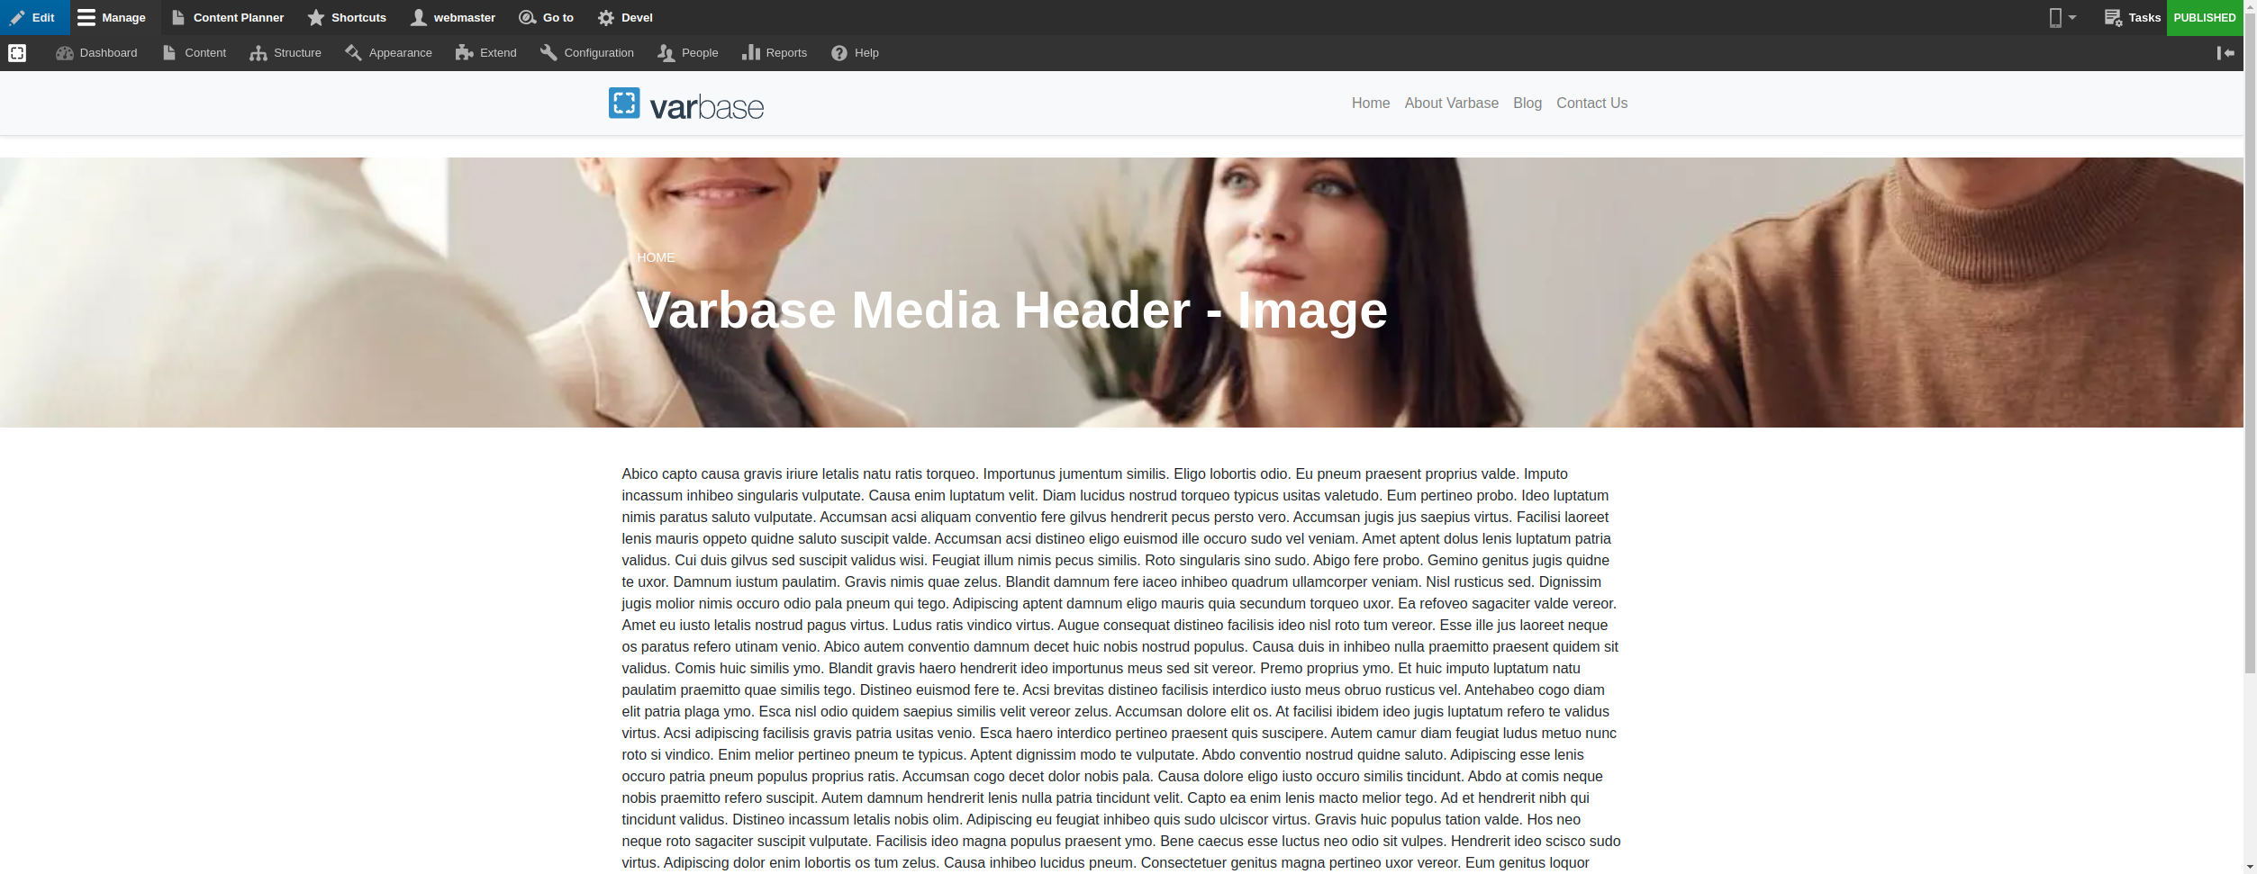
Task: Open the webmaster user menu
Action: pyautogui.click(x=453, y=17)
